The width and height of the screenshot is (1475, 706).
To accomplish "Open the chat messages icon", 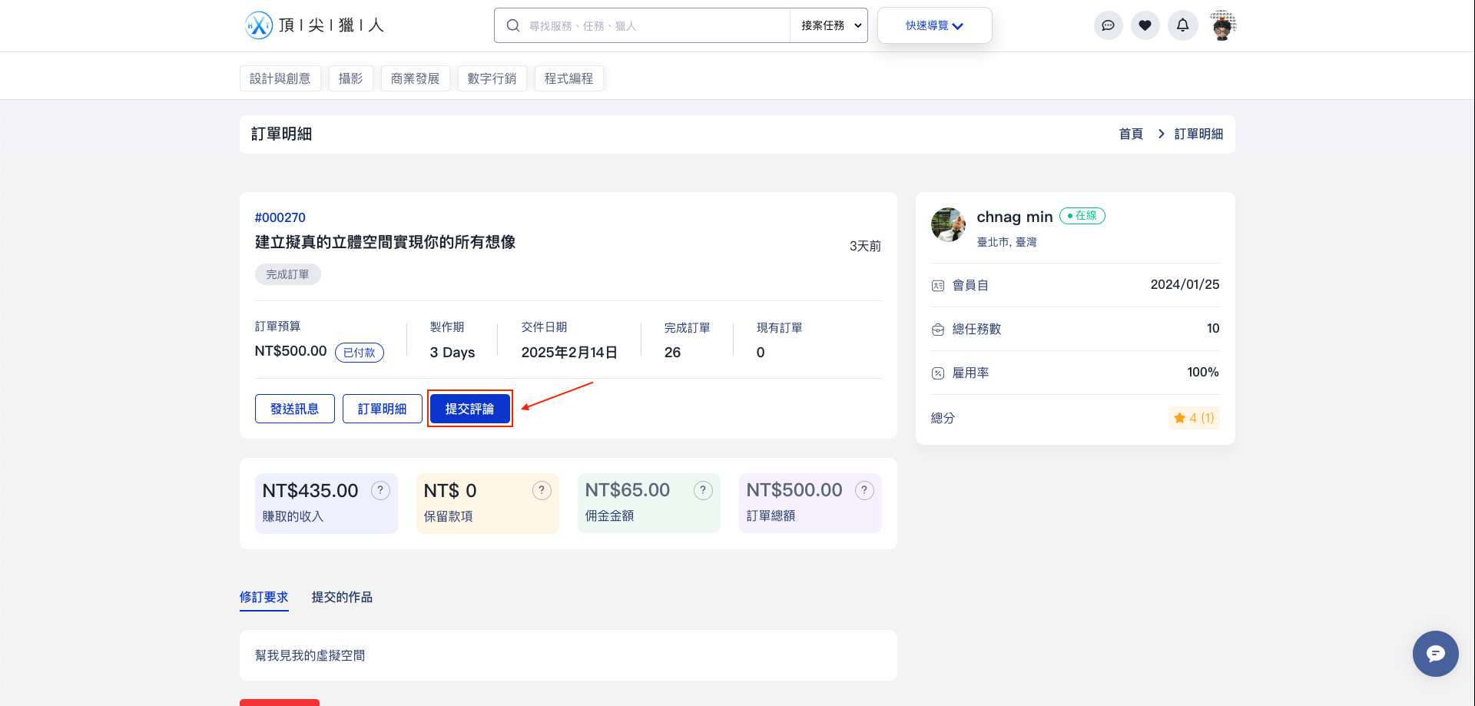I will [1108, 25].
